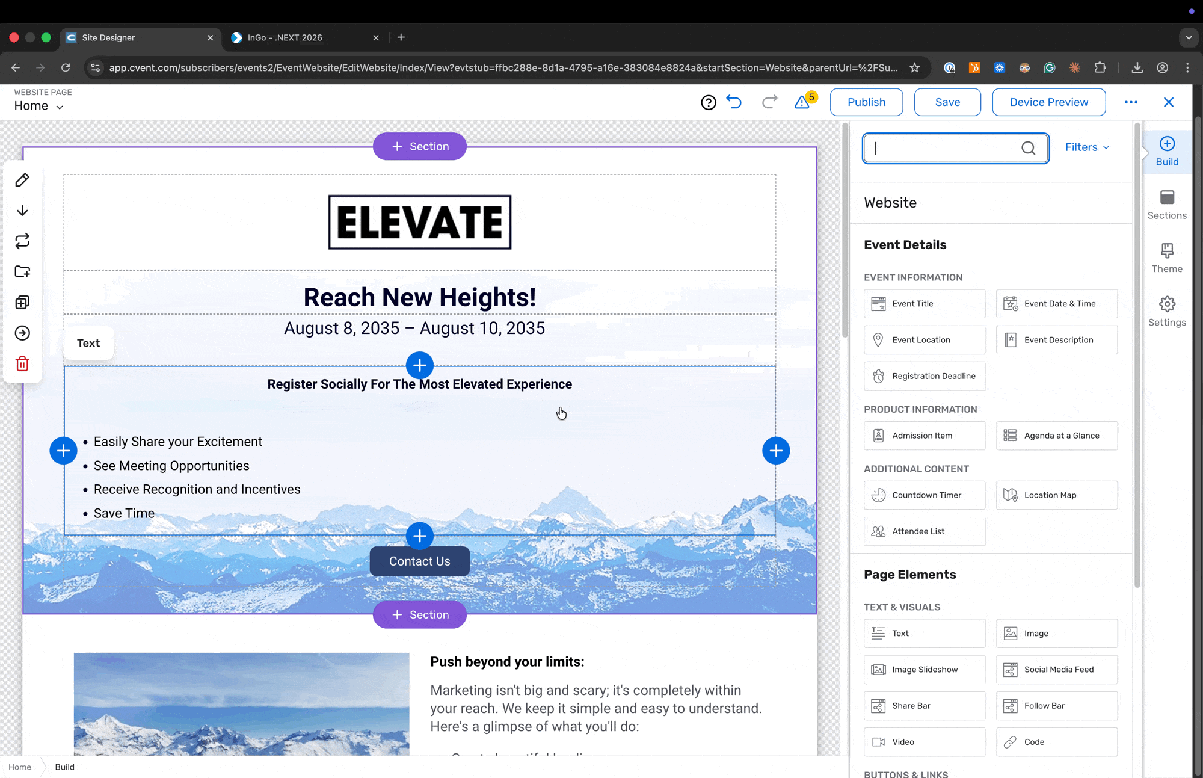Click the folder with plus icon
The width and height of the screenshot is (1203, 778).
coord(22,272)
